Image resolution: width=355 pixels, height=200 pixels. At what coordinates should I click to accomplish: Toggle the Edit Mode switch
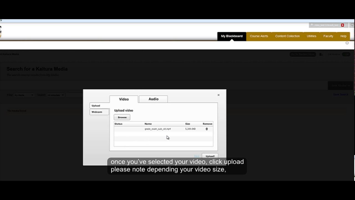(346, 54)
